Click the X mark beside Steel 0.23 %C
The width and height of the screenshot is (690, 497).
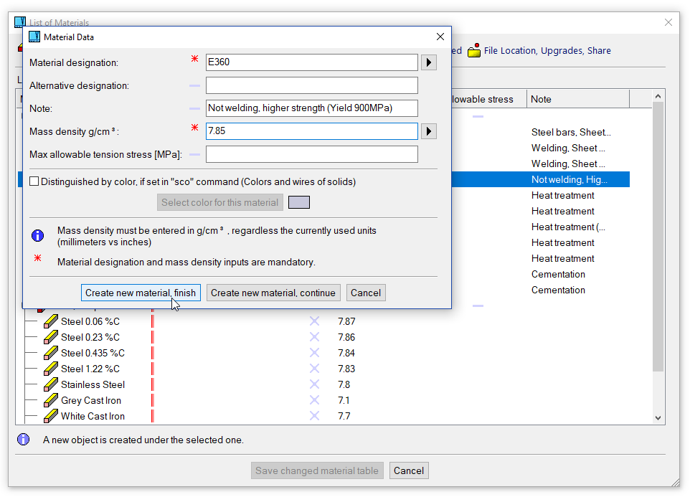pyautogui.click(x=314, y=337)
